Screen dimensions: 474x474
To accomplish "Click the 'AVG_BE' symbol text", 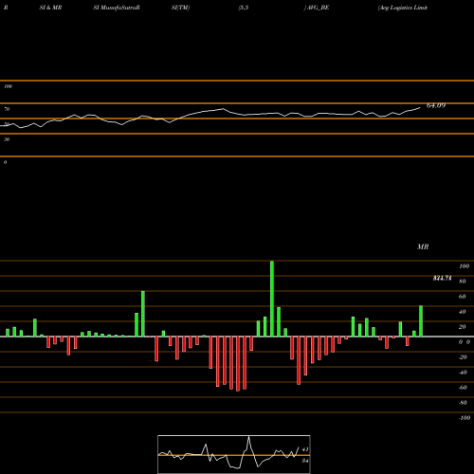I will pyautogui.click(x=318, y=8).
